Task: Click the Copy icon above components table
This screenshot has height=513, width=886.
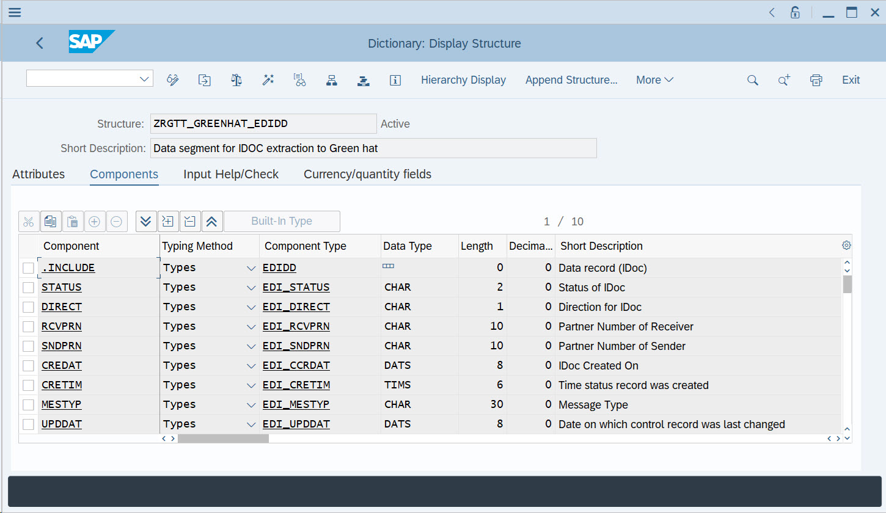Action: point(51,221)
